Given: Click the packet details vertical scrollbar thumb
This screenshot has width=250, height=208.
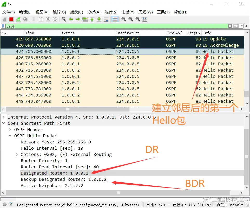Looking at the screenshot, I should [247, 156].
